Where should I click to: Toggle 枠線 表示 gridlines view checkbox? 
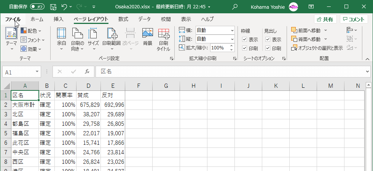(244, 40)
